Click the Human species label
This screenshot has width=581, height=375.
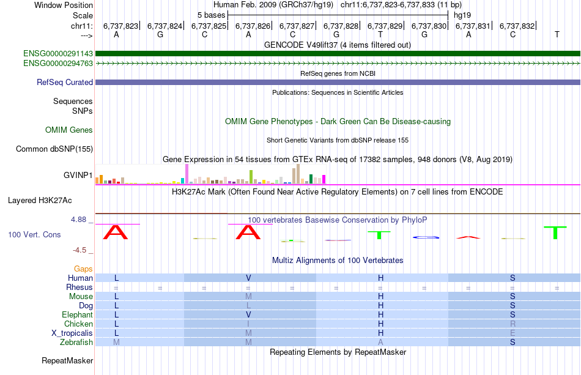pyautogui.click(x=80, y=278)
